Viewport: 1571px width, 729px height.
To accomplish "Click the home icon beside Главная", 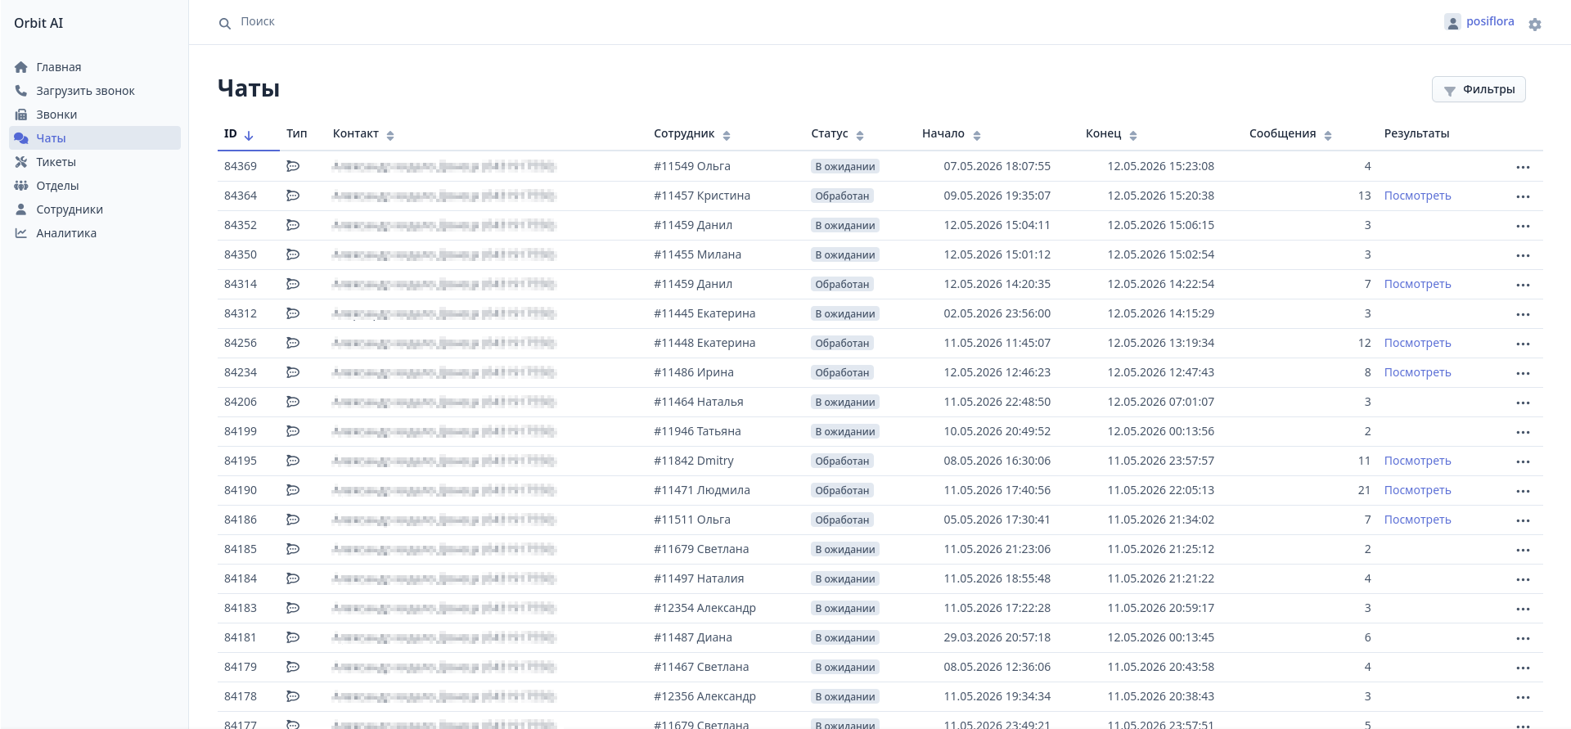I will coord(21,67).
